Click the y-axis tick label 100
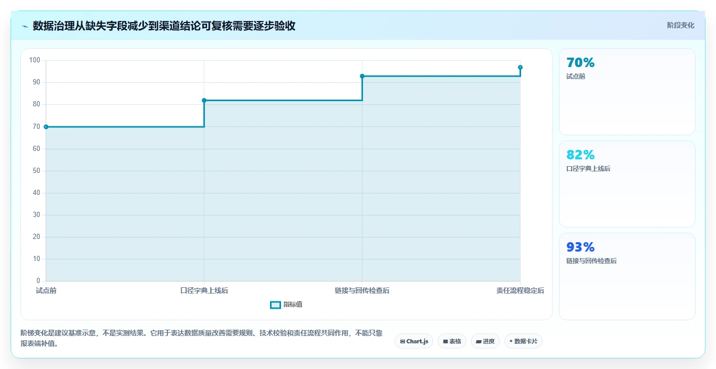This screenshot has width=716, height=369. point(35,60)
